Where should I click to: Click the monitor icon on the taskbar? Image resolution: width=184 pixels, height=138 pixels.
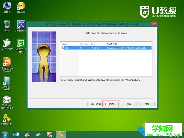[x=16, y=135]
